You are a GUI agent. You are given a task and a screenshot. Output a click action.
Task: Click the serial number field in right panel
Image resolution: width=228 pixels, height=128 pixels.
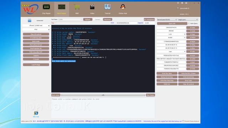(171, 27)
